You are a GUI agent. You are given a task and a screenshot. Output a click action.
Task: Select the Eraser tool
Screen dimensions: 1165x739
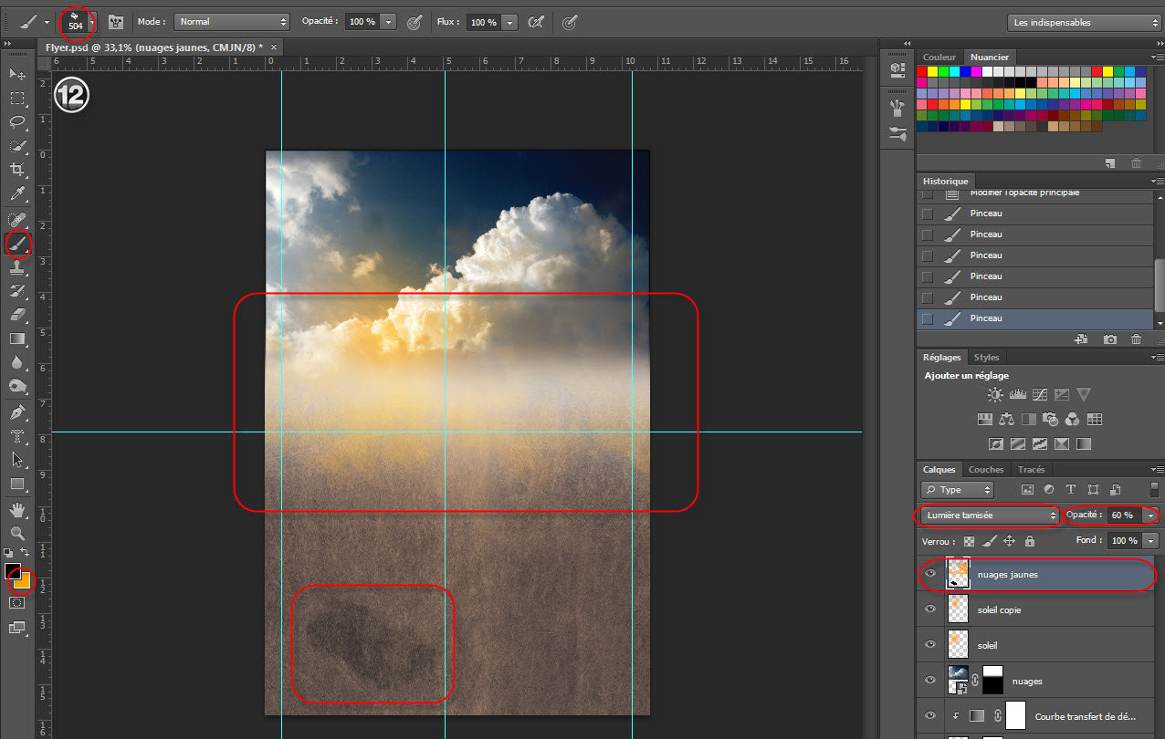click(17, 315)
